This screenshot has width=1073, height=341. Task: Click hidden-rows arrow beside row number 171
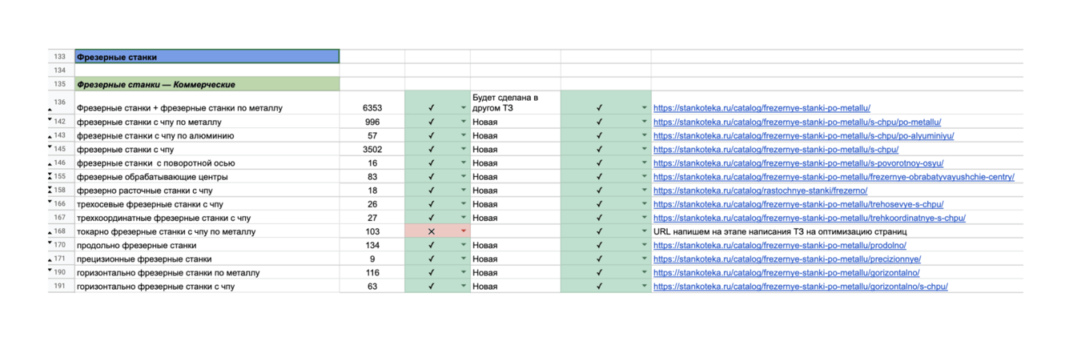click(50, 260)
